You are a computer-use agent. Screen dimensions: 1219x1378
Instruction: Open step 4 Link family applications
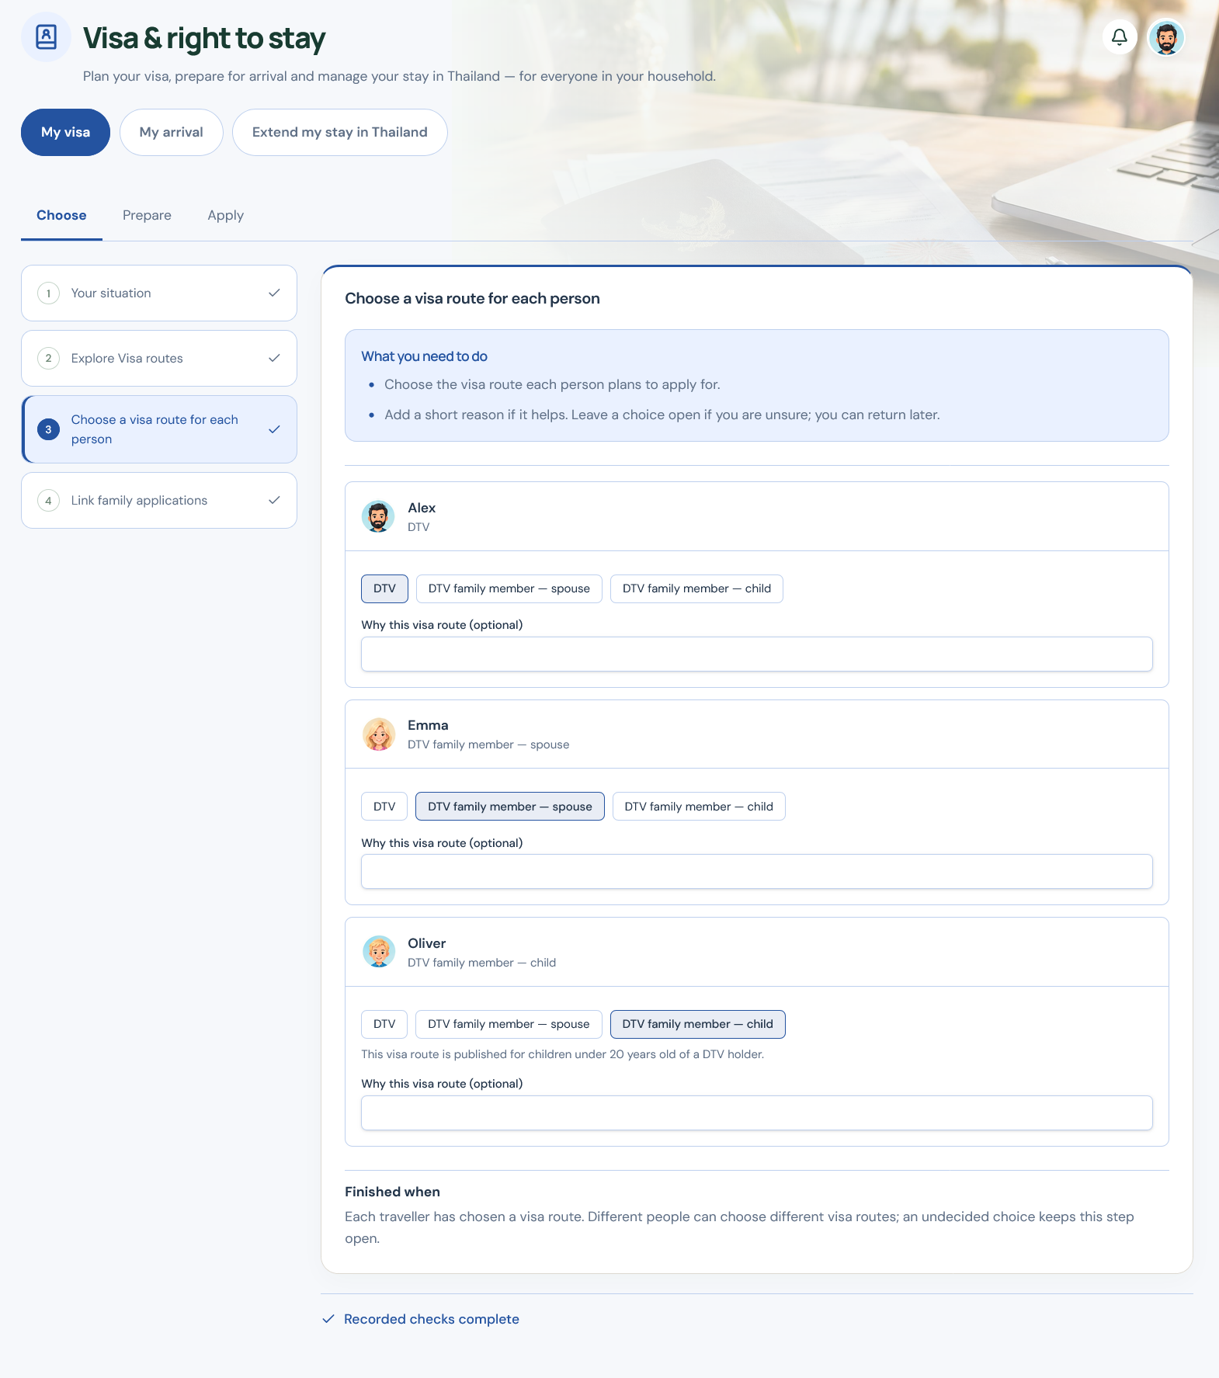(x=159, y=501)
